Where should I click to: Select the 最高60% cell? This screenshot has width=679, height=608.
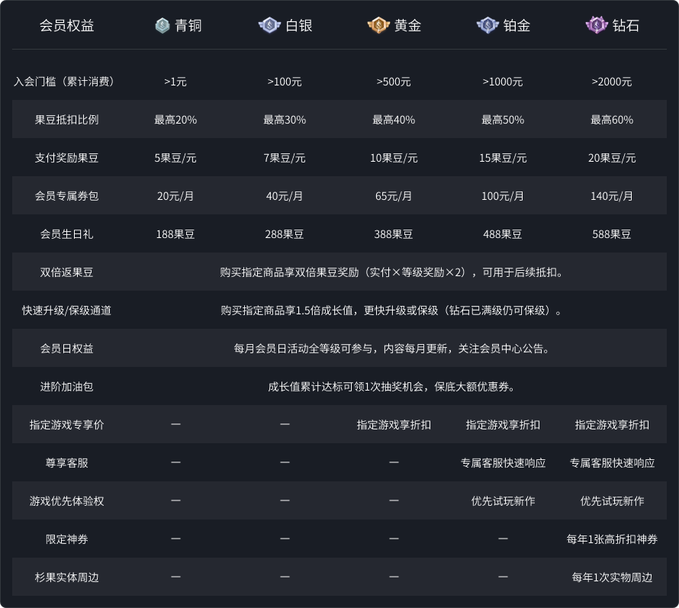coord(612,120)
